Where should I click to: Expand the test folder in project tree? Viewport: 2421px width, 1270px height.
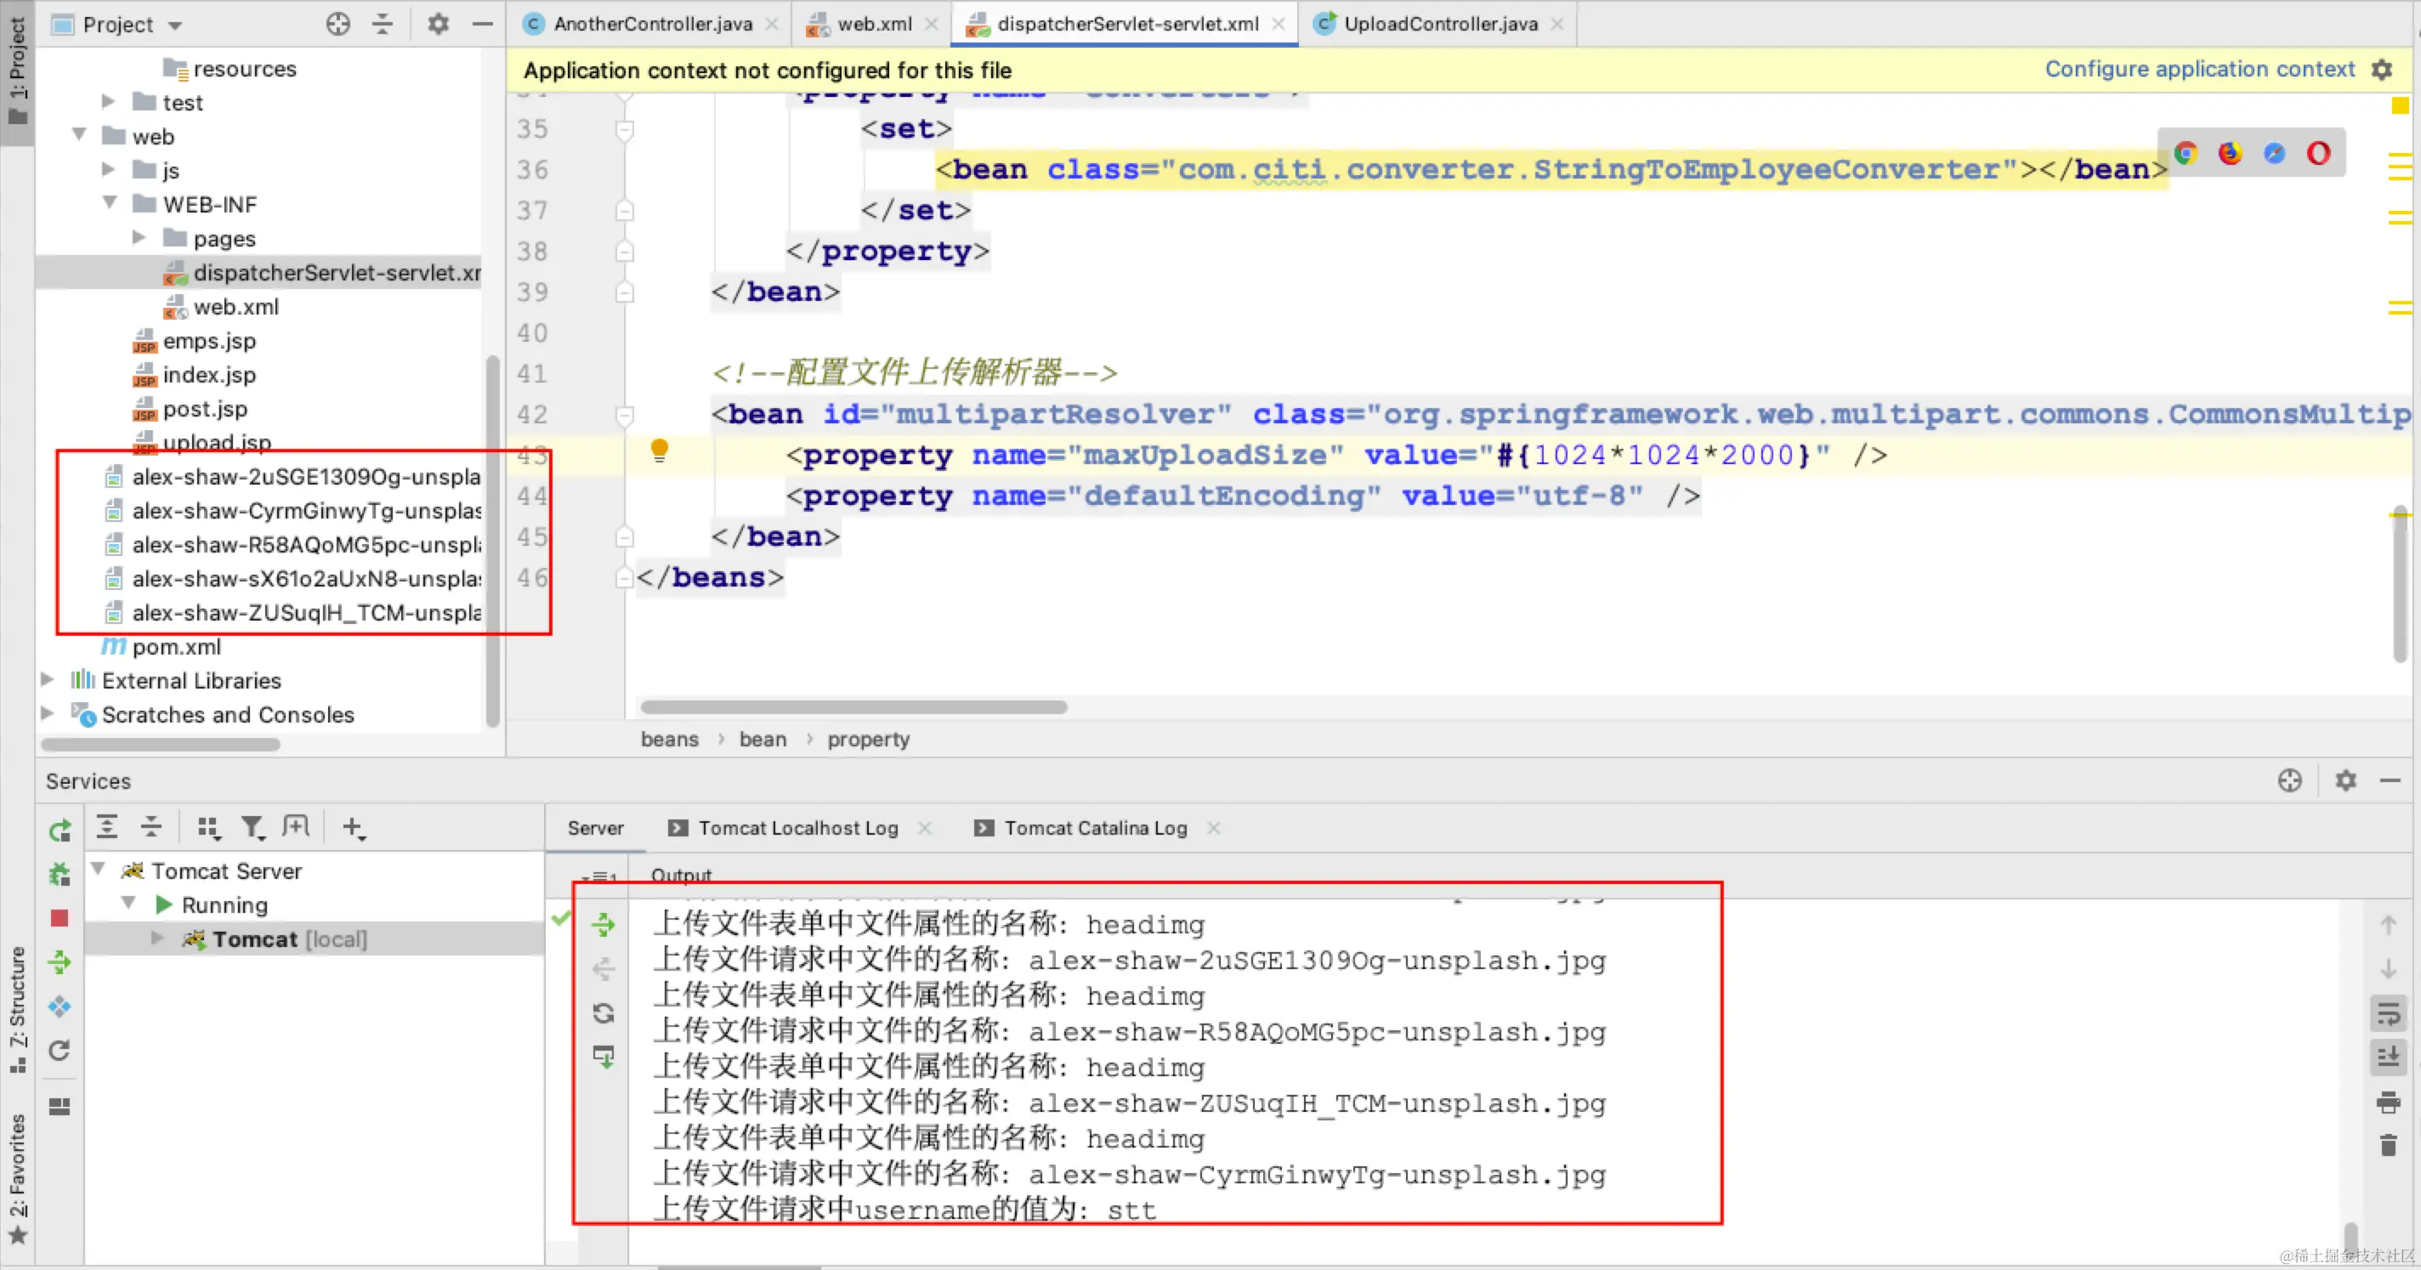point(108,101)
